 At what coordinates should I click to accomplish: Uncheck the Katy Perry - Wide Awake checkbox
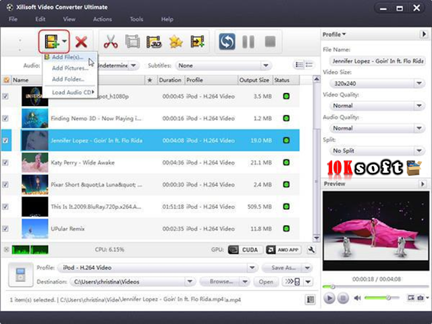(x=5, y=162)
